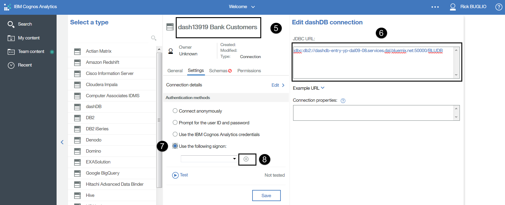Switch to the Settings tab
505x205 pixels.
(196, 70)
